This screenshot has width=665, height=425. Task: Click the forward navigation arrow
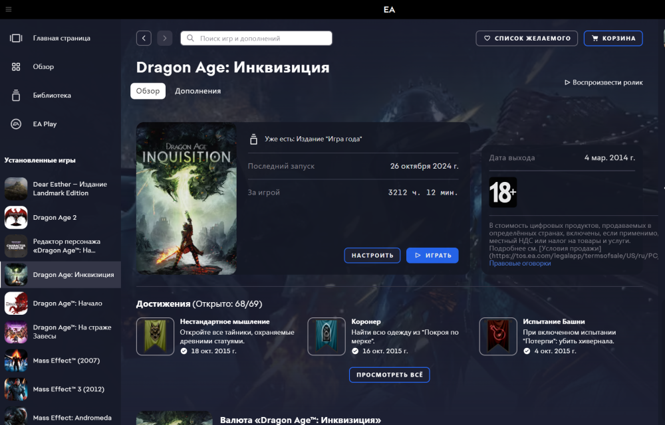165,39
